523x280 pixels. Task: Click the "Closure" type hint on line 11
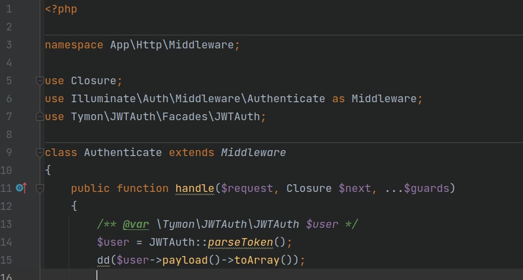(x=309, y=188)
